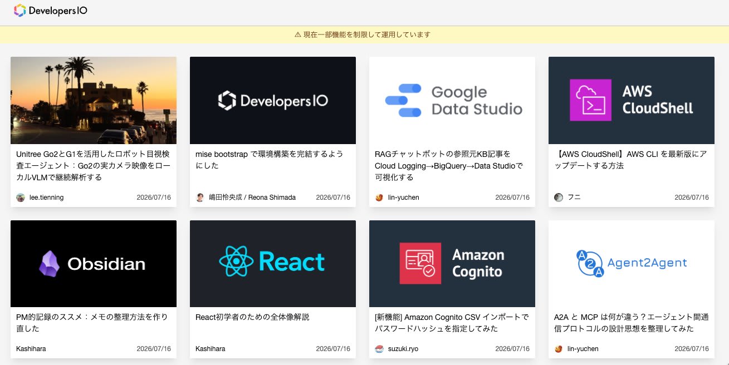Image resolution: width=729 pixels, height=365 pixels.
Task: Open the AWS CloudShell thumbnail image
Action: (632, 100)
